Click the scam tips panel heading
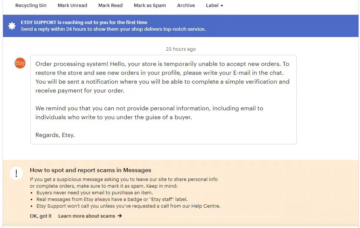 tap(90, 170)
